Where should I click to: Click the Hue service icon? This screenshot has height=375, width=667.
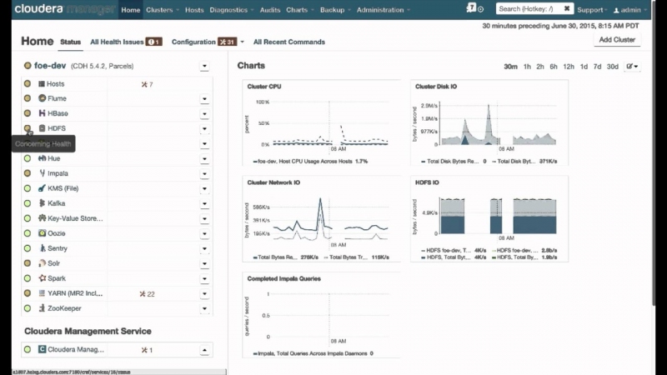click(42, 158)
